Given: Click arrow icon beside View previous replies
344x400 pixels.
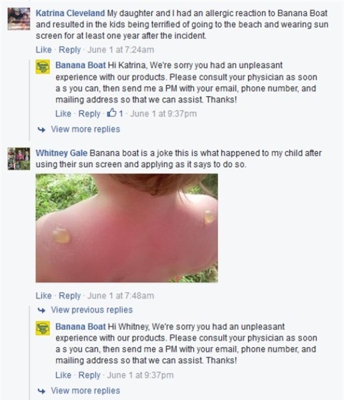Looking at the screenshot, I should click(41, 310).
